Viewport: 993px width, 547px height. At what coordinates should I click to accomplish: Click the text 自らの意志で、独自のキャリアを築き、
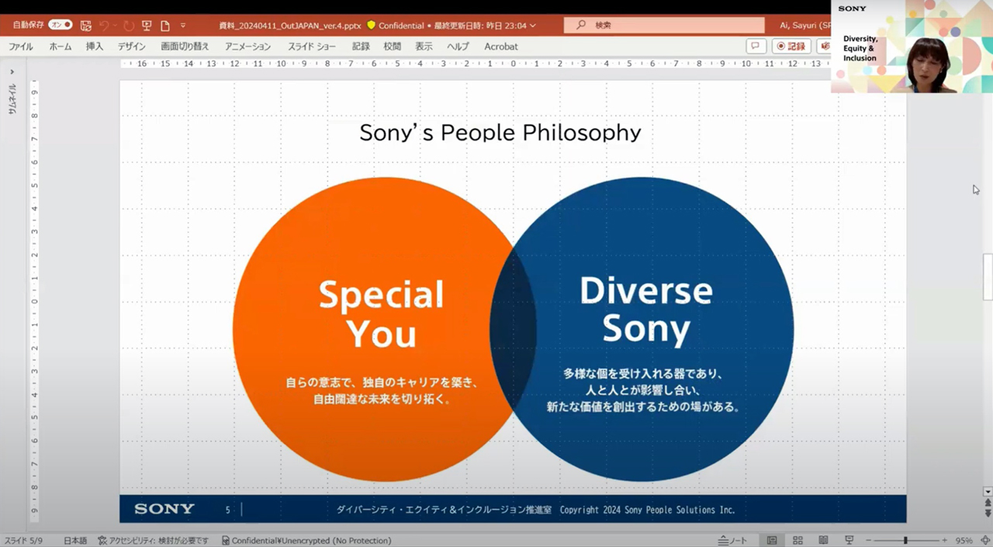[382, 383]
